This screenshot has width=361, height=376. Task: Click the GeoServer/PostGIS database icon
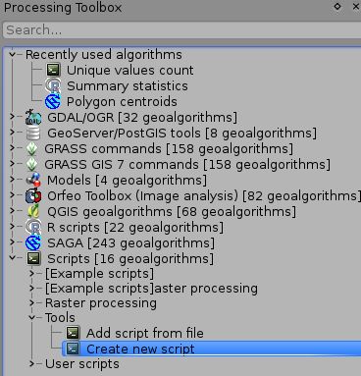click(x=33, y=134)
